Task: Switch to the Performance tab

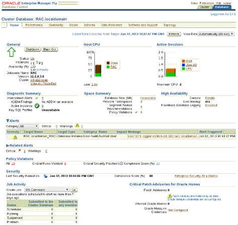Action: pyautogui.click(x=34, y=25)
